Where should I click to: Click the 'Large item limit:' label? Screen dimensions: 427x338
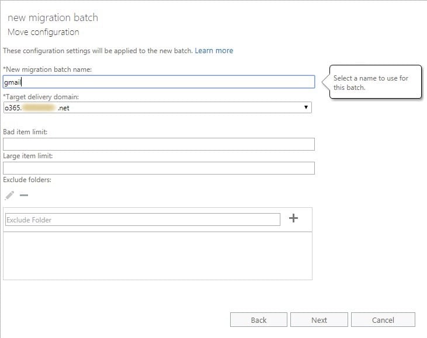pyautogui.click(x=28, y=156)
